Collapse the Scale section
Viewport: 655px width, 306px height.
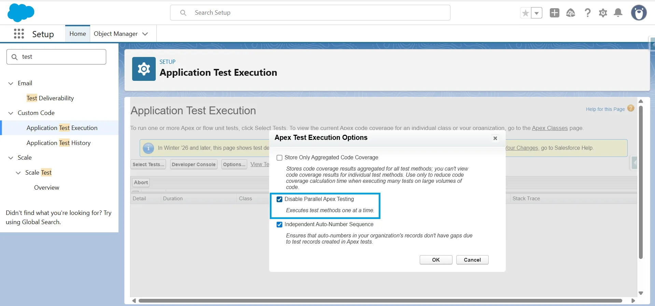point(11,158)
